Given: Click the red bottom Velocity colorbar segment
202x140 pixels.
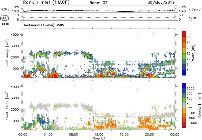Looking at the screenshot, I should 184,125.
